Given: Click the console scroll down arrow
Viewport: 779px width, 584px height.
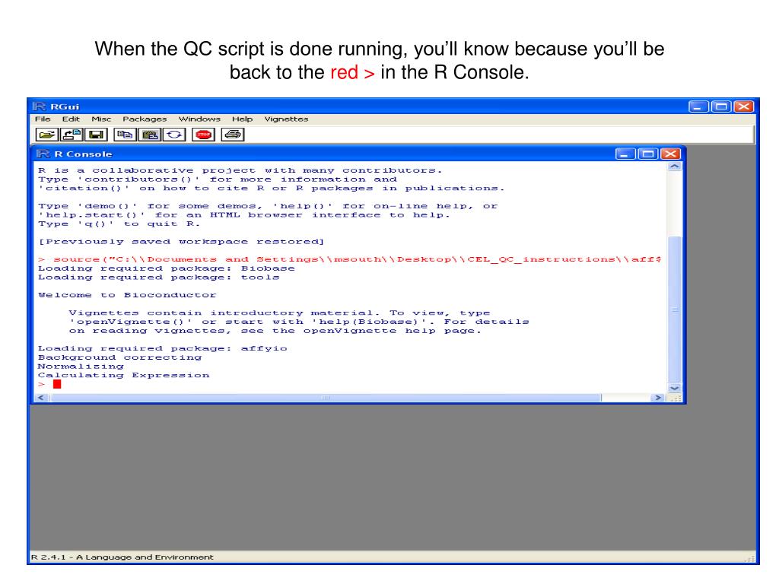Looking at the screenshot, I should click(x=674, y=388).
